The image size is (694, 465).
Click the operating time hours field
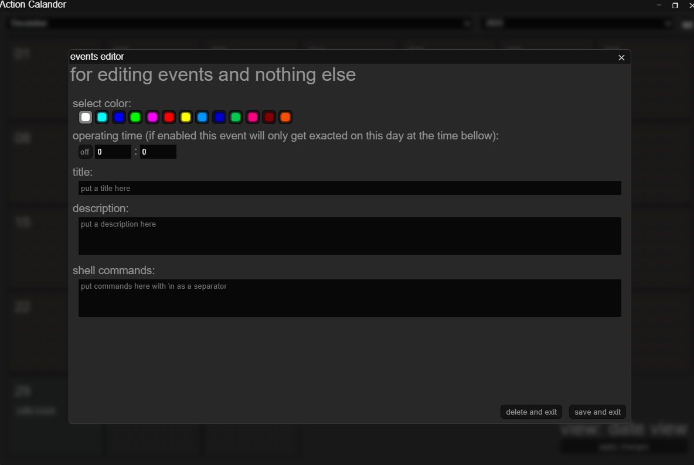[x=113, y=152]
